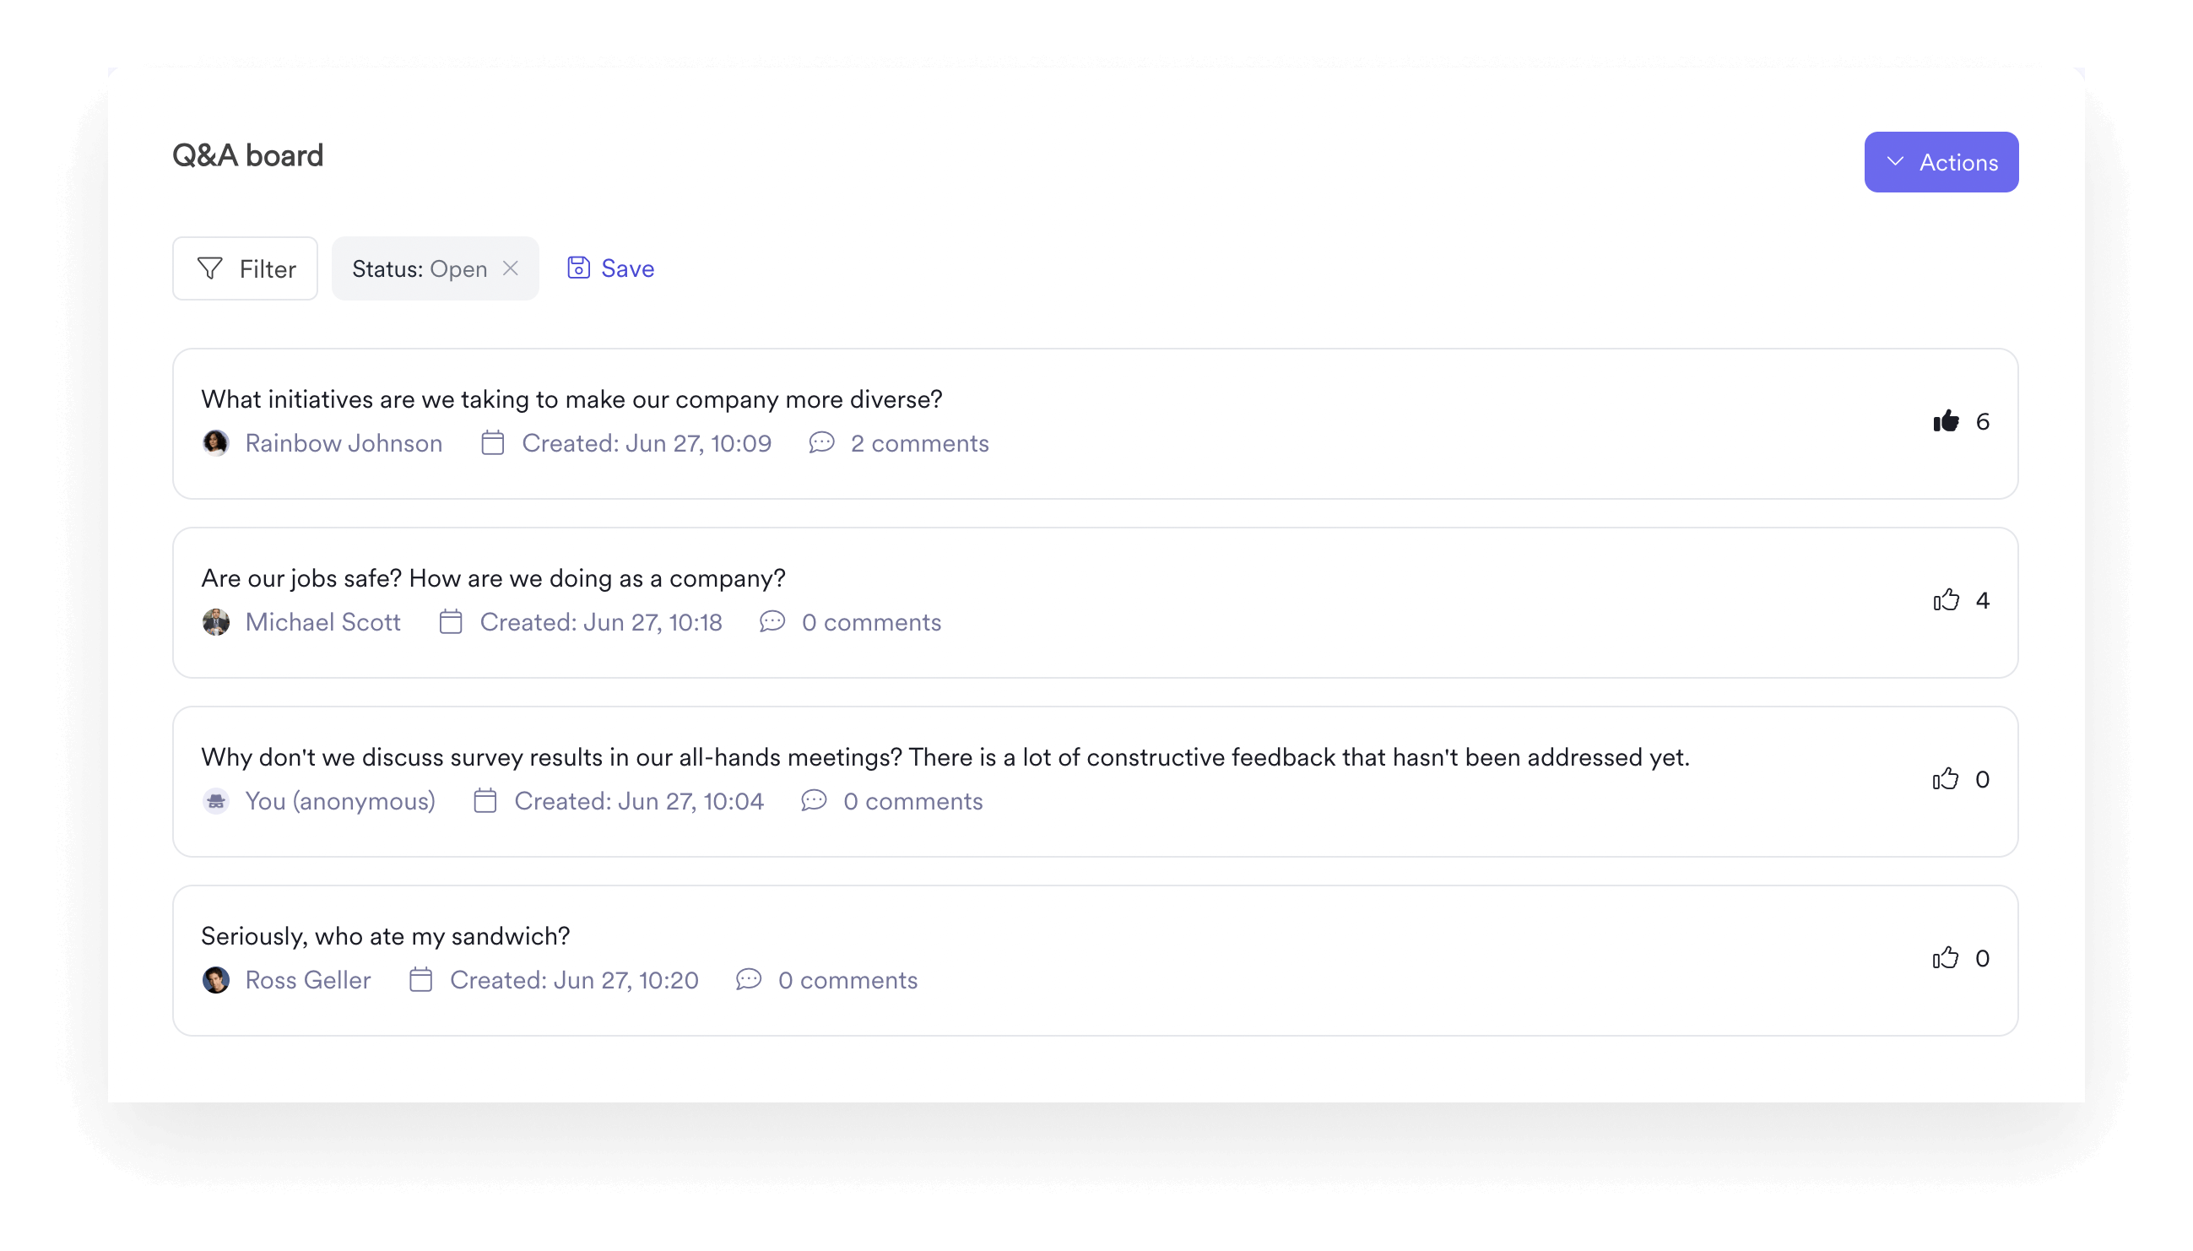2193x1251 pixels.
Task: Click Michael Scott's avatar photo
Action: coord(215,621)
